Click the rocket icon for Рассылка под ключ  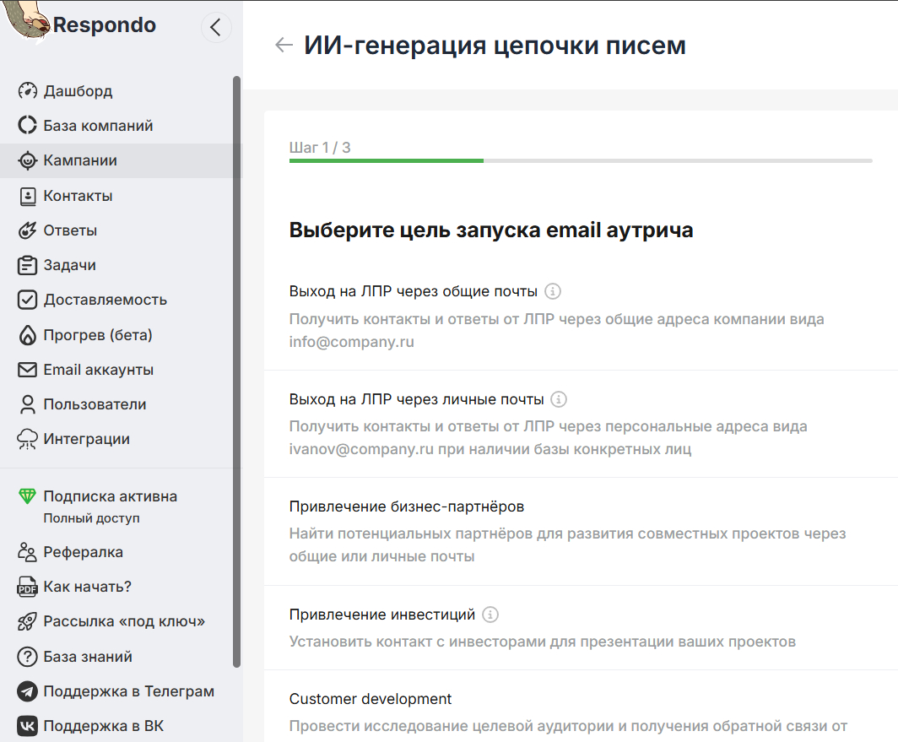[27, 621]
